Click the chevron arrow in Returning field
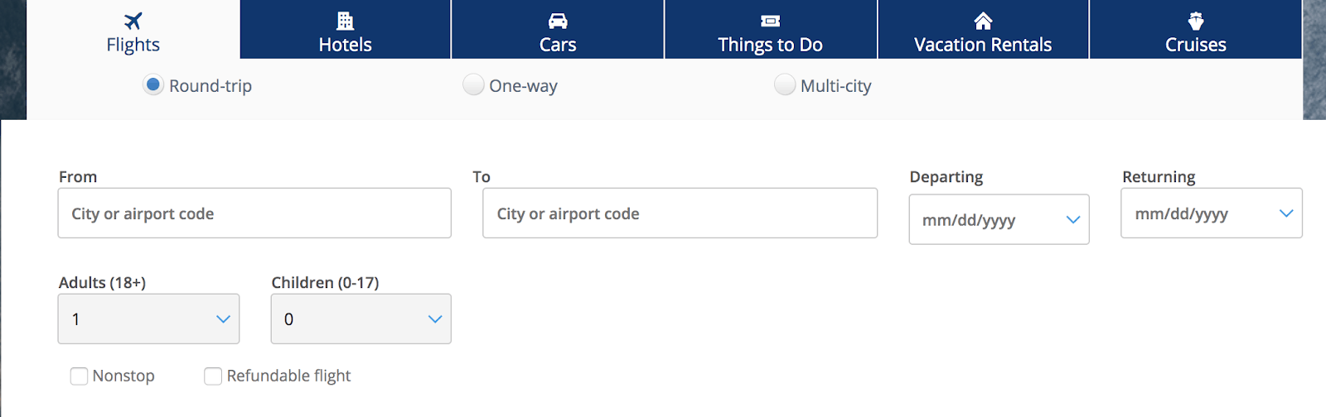The width and height of the screenshot is (1326, 417). click(x=1286, y=213)
